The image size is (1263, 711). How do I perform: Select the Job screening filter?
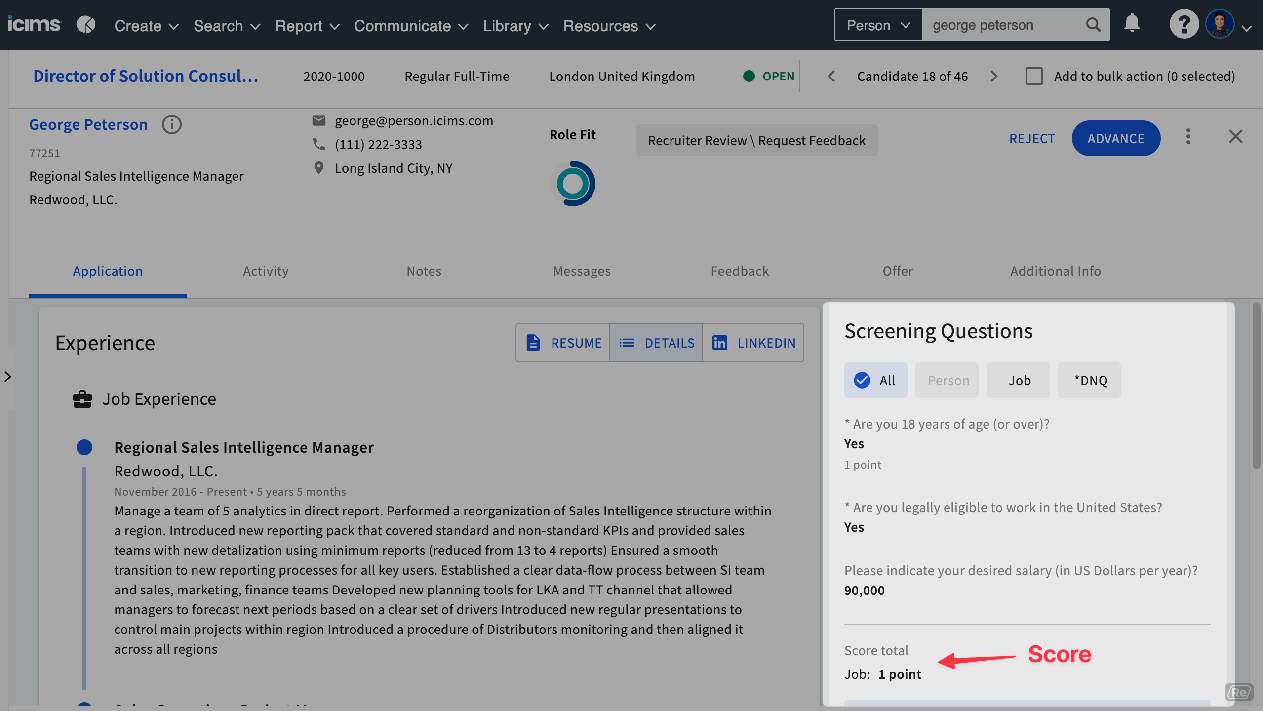point(1018,380)
